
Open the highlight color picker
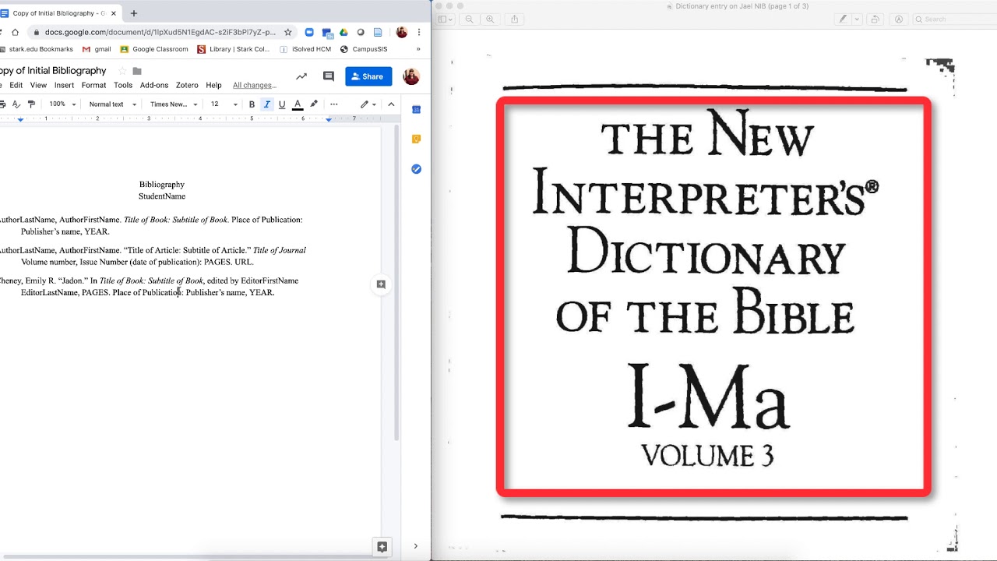point(314,104)
